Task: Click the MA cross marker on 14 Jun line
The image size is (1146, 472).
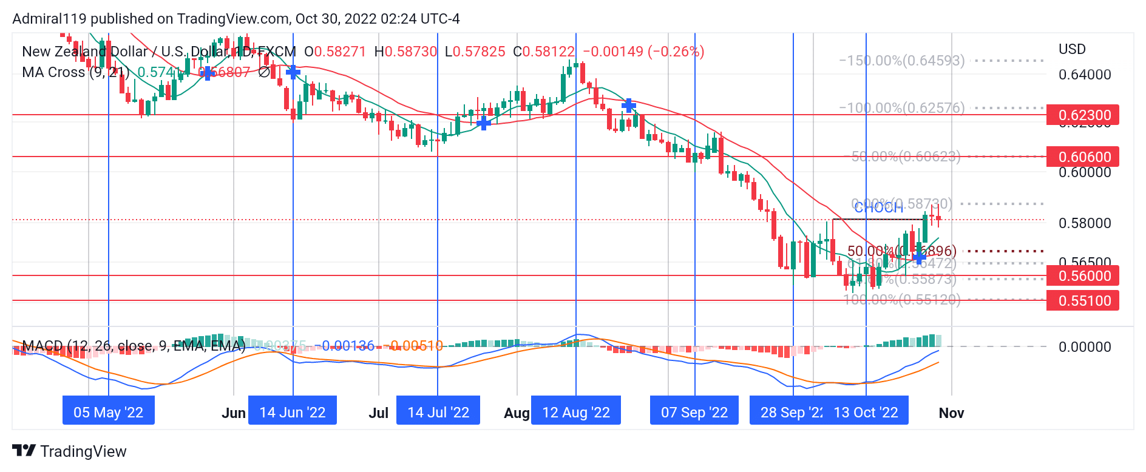Action: [293, 73]
